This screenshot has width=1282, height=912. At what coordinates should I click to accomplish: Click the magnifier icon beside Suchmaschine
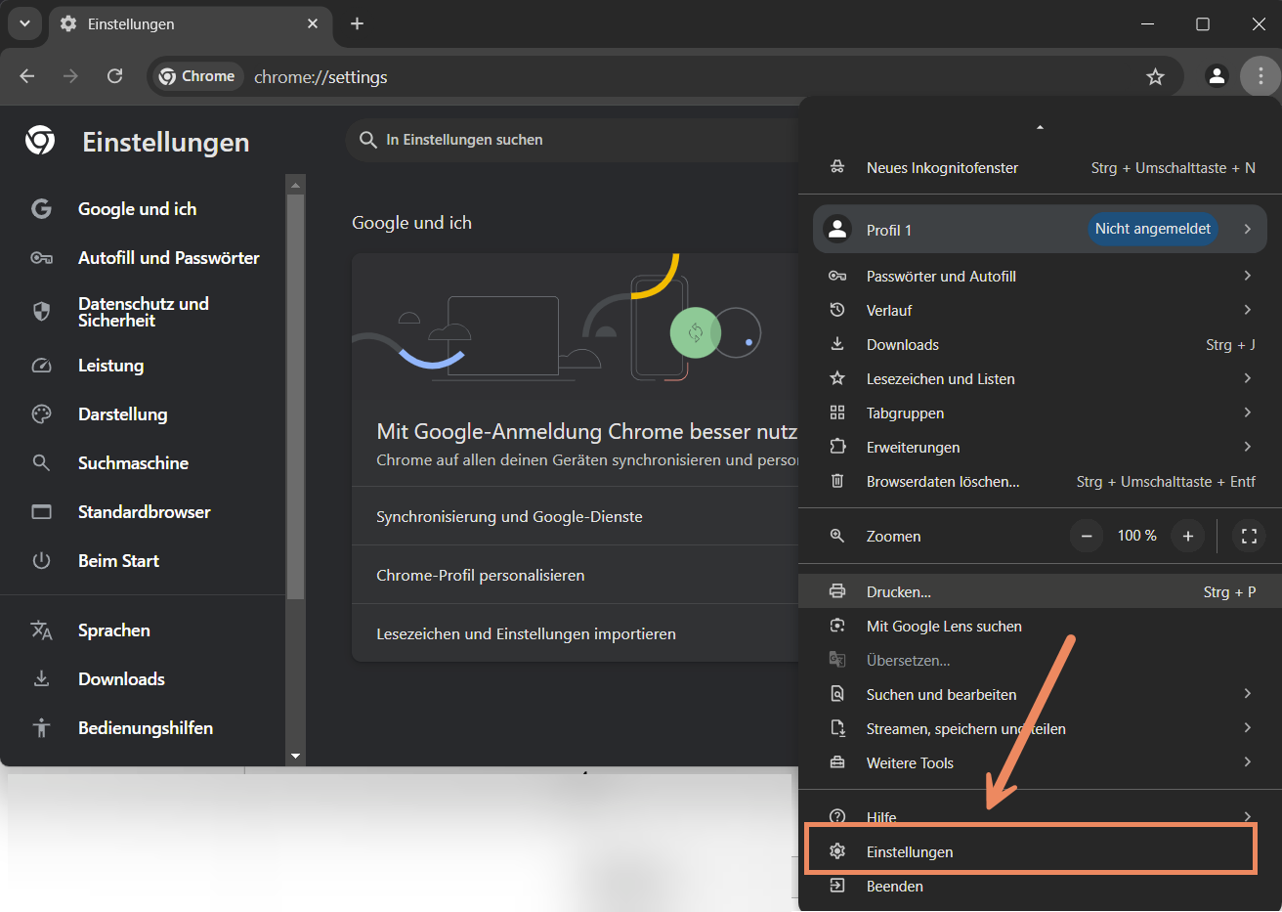coord(41,463)
